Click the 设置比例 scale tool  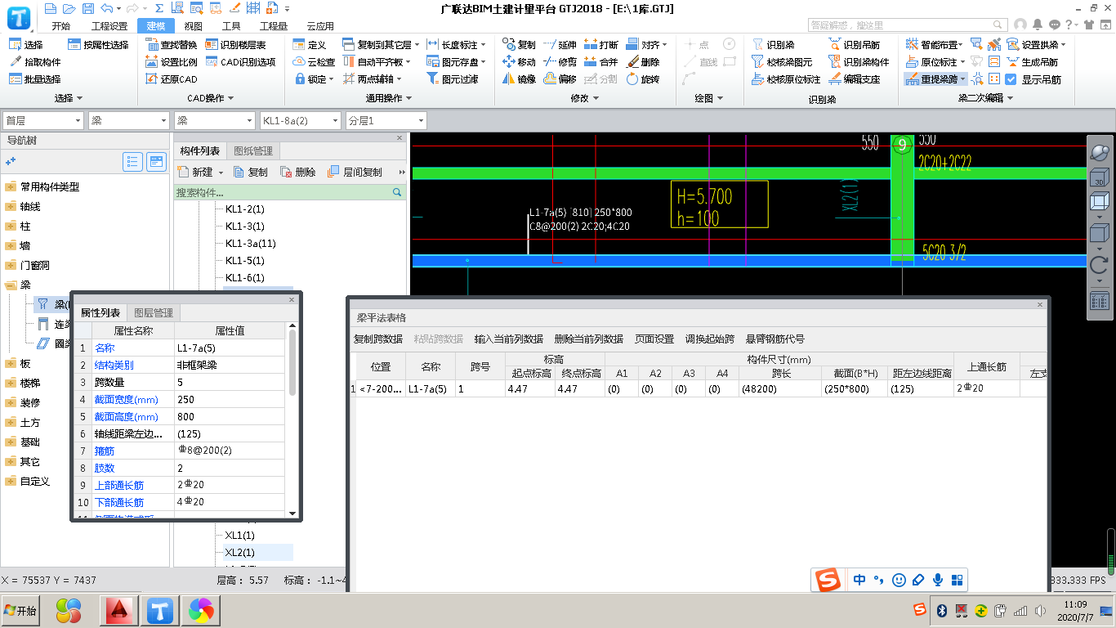(x=172, y=62)
